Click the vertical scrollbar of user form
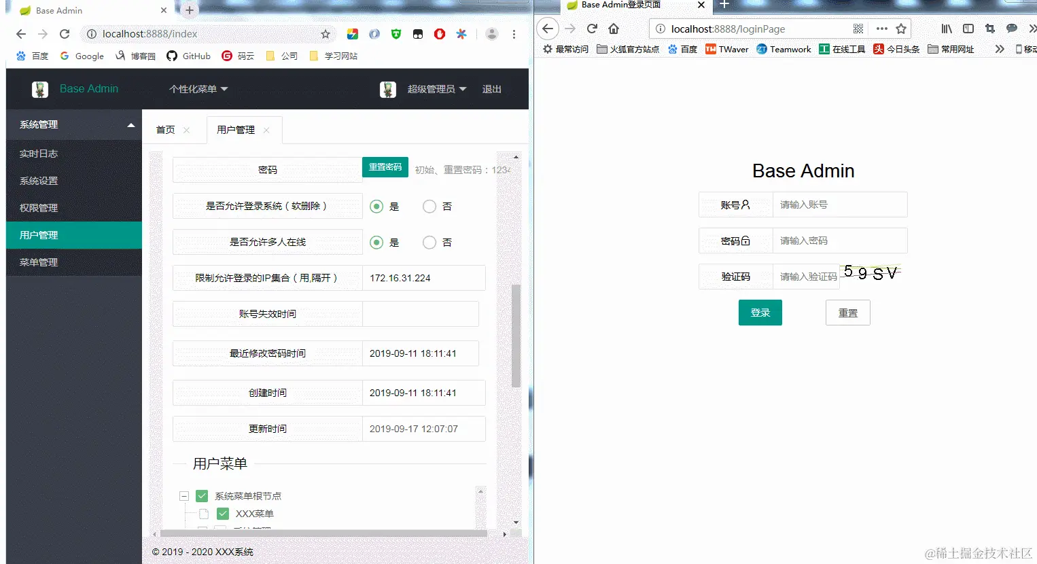This screenshot has width=1037, height=564. pos(516,336)
